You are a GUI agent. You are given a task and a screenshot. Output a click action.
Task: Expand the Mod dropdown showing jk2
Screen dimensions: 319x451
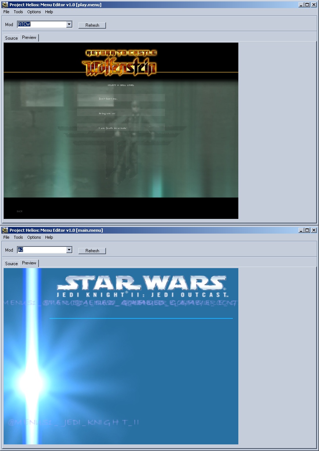pyautogui.click(x=69, y=250)
